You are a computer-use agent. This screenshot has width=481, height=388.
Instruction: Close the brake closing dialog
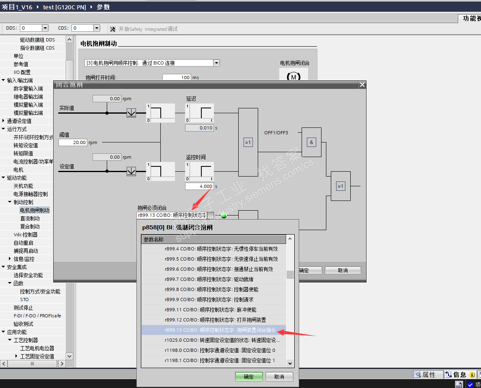362,85
